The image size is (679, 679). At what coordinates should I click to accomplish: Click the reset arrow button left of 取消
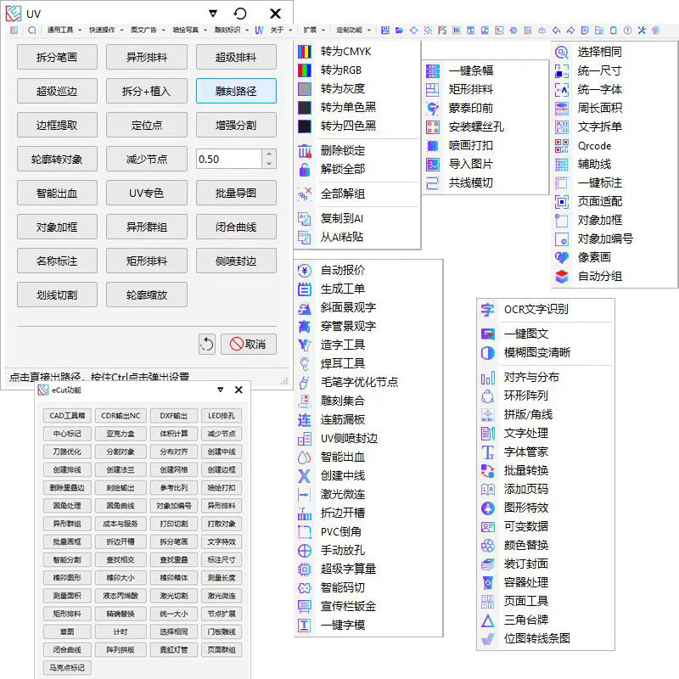pos(207,345)
